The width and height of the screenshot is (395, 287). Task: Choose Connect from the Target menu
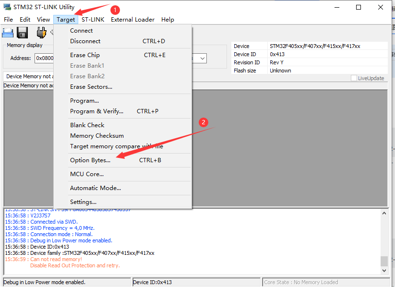click(123, 31)
